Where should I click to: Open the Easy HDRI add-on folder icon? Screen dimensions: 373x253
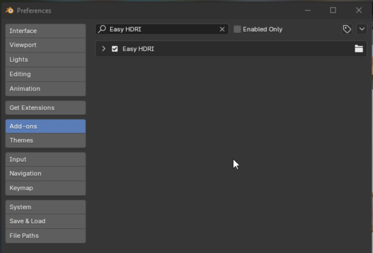pos(359,48)
